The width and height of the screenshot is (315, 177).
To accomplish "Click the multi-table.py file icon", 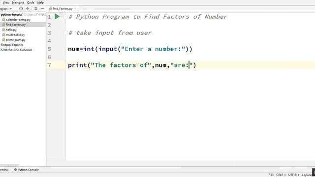I will click(3, 35).
